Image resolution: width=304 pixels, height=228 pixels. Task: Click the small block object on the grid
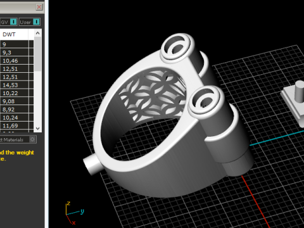click(x=293, y=103)
